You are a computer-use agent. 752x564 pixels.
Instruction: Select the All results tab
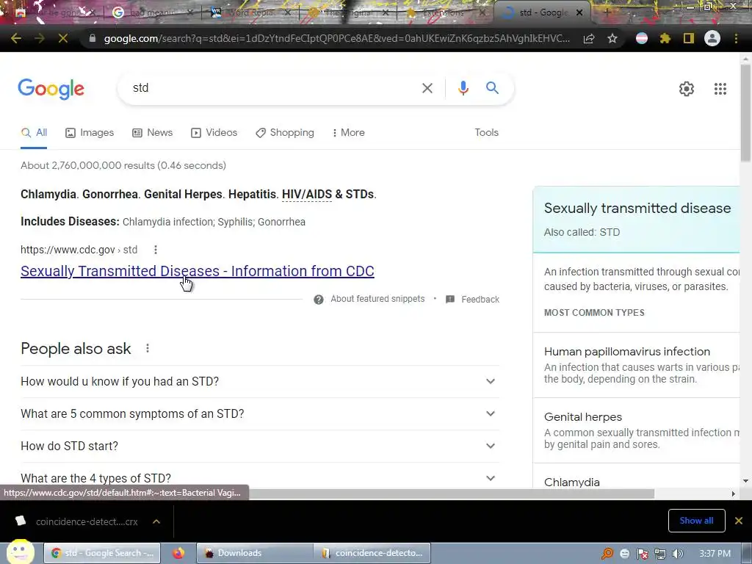(34, 133)
